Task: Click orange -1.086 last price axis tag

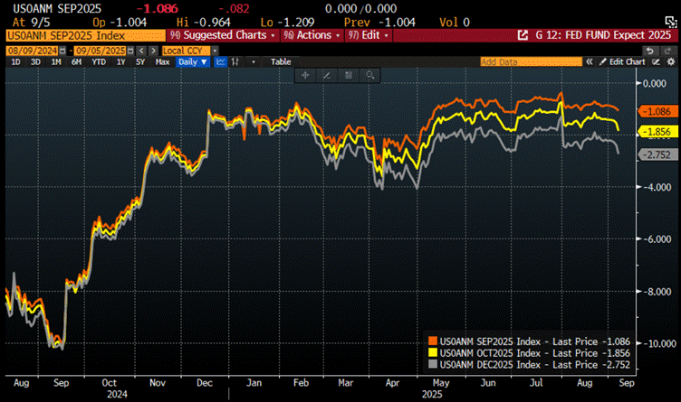Action: click(x=658, y=111)
